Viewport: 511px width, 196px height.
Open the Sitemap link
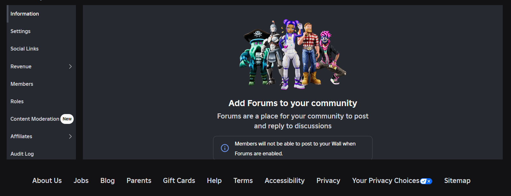tap(457, 180)
